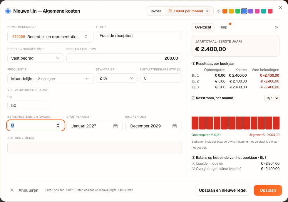The height and width of the screenshot is (202, 288).
Task: Pick the teal color swatch
Action: pos(264,11)
